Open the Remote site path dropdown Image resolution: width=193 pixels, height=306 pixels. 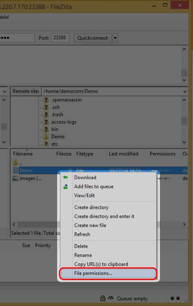[185, 91]
